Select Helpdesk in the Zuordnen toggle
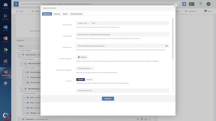The height and width of the screenshot is (121, 216). 80,79
